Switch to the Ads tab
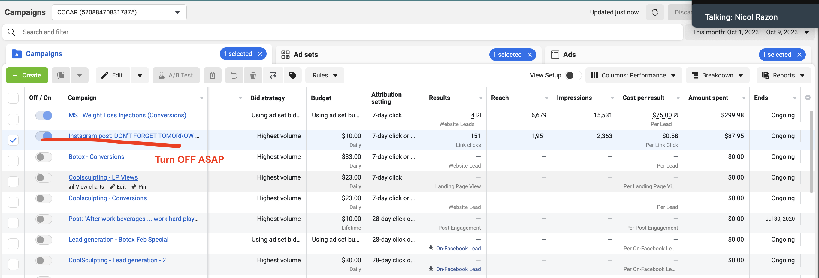Viewport: 819px width, 278px height. pyautogui.click(x=569, y=55)
